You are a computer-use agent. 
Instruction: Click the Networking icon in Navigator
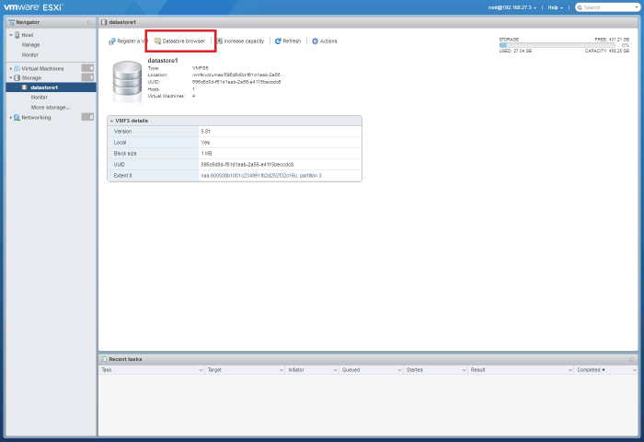click(x=17, y=117)
